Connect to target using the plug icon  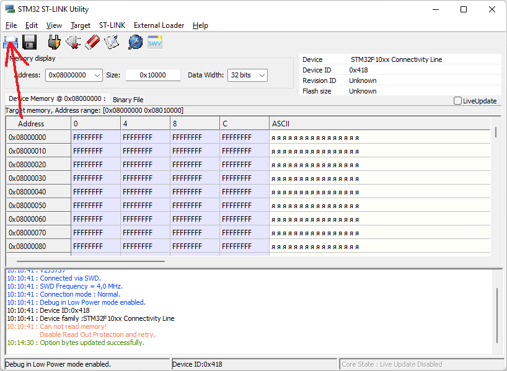click(x=54, y=42)
